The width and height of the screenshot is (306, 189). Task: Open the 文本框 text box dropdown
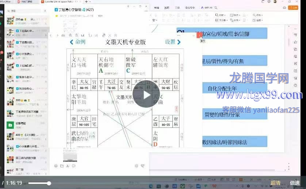click(221, 20)
